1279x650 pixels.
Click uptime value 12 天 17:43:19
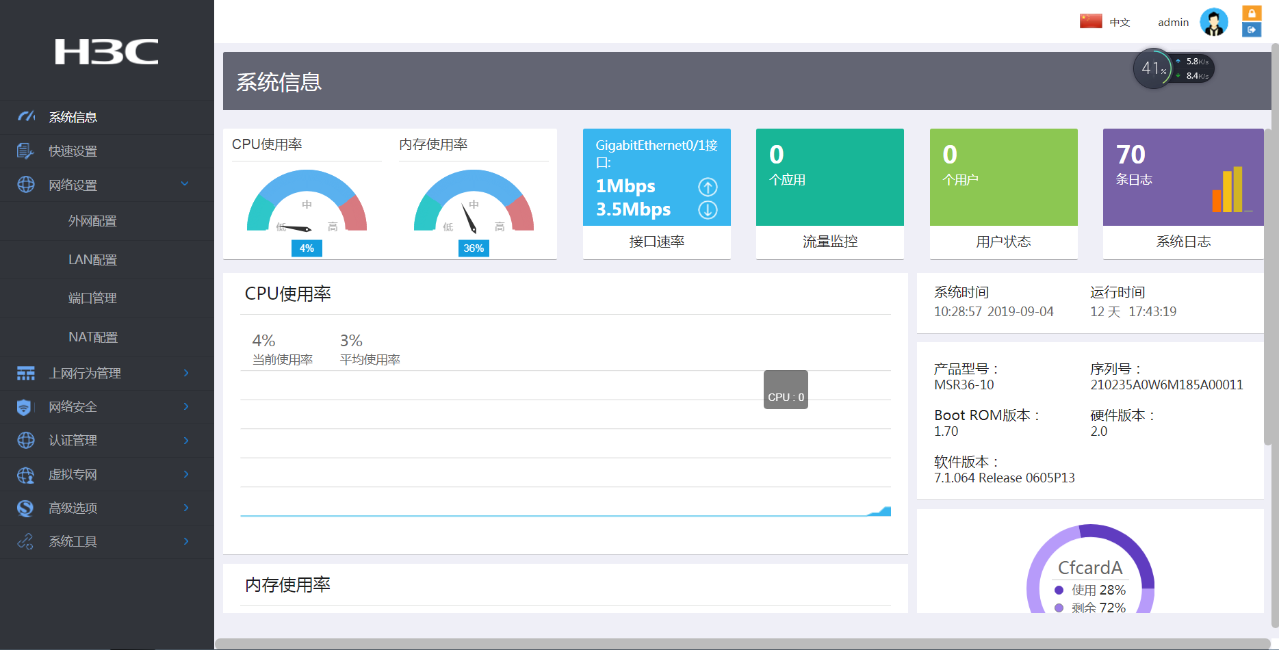point(1133,312)
